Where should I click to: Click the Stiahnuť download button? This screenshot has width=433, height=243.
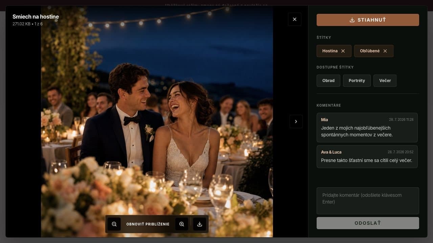point(368,20)
